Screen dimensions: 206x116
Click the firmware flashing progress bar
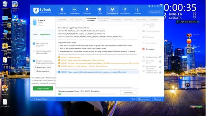point(87,94)
